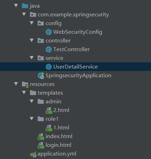Image resolution: width=151 pixels, height=159 pixels.
Task: Click the UserDetailService class icon
Action: [49, 67]
